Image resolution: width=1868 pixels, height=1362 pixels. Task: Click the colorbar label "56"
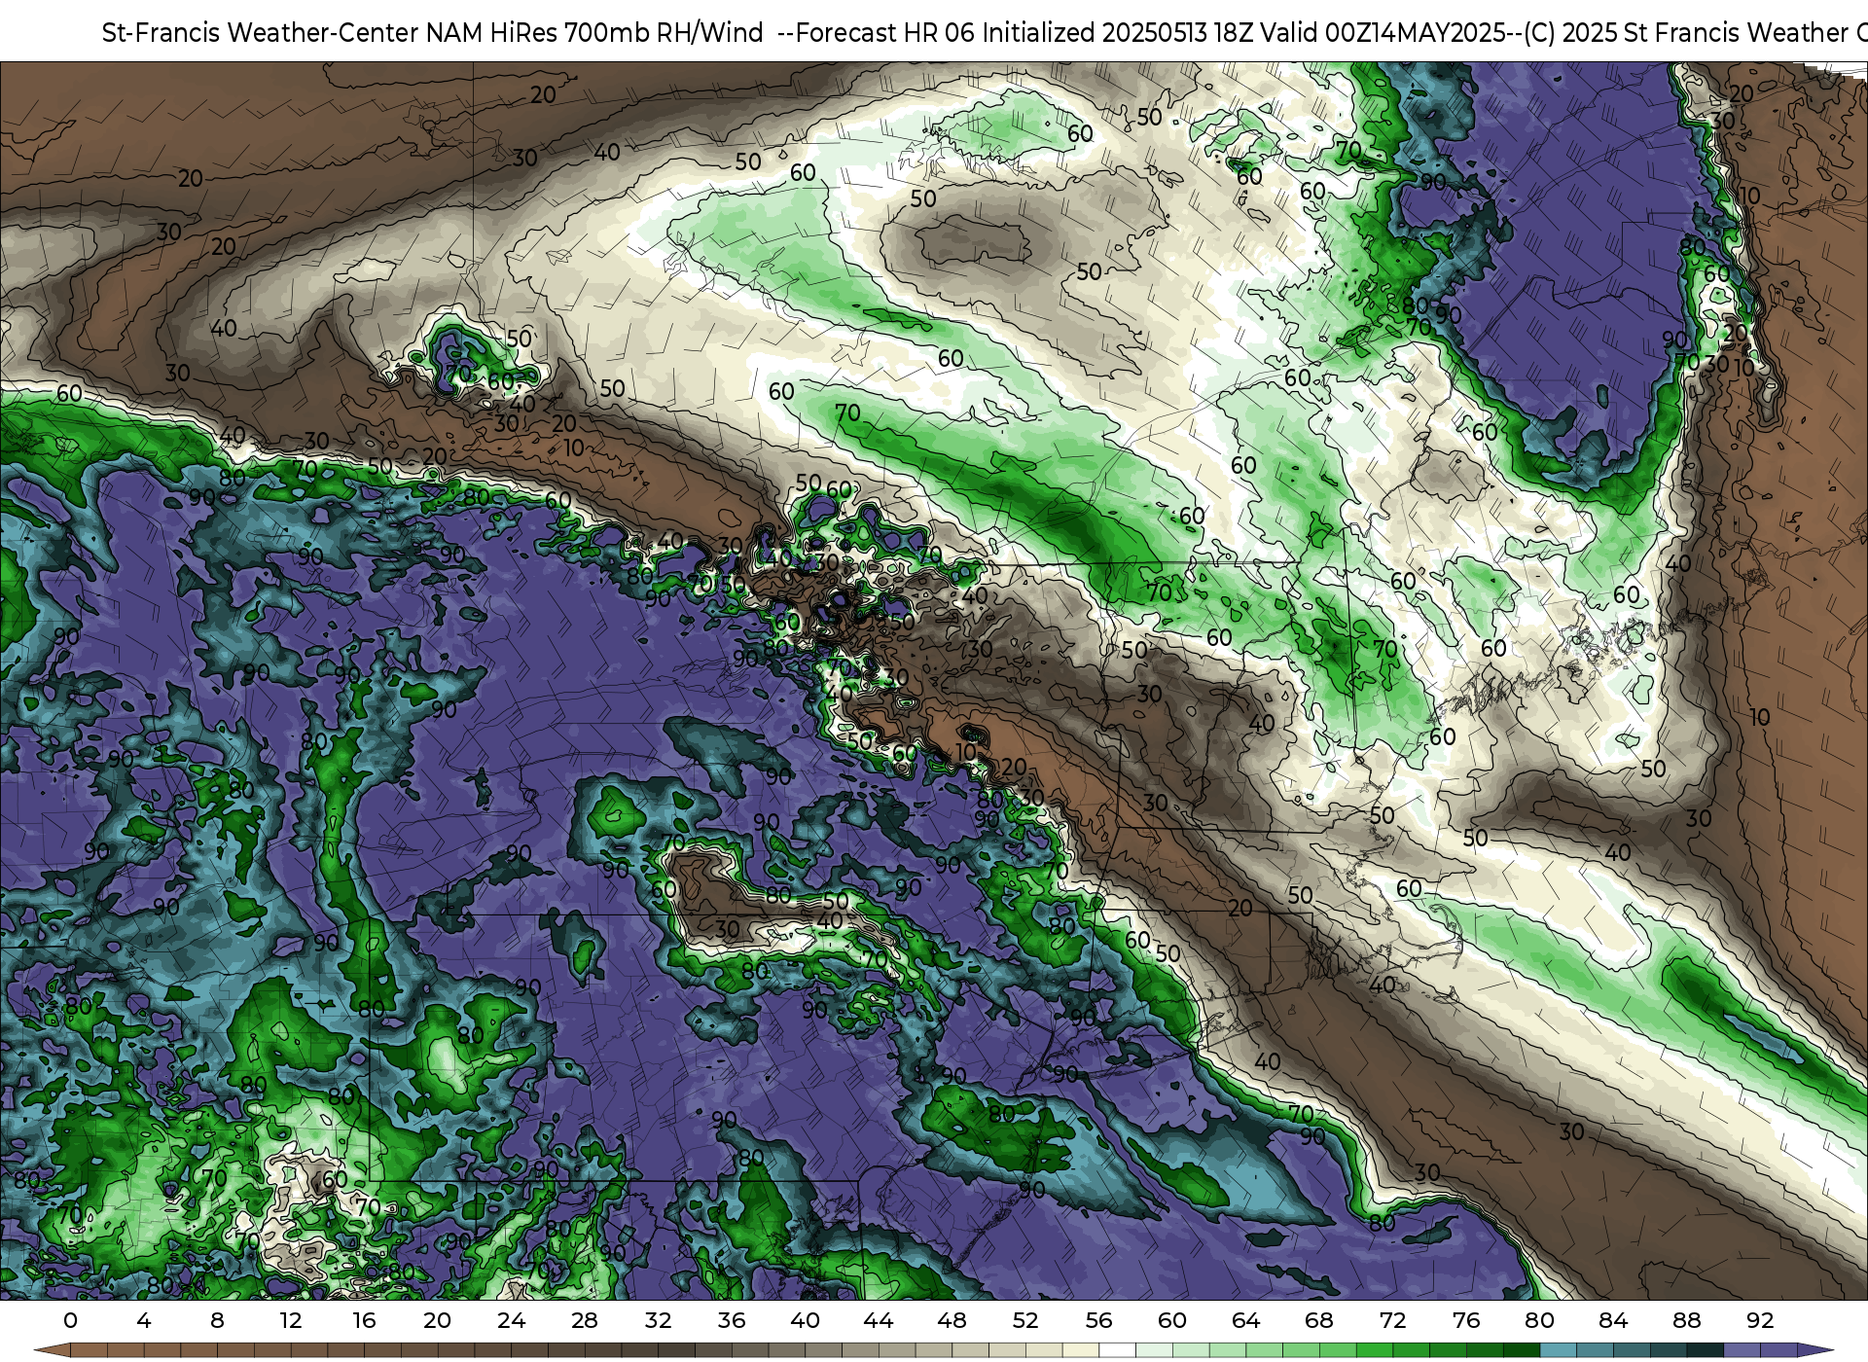[1098, 1320]
